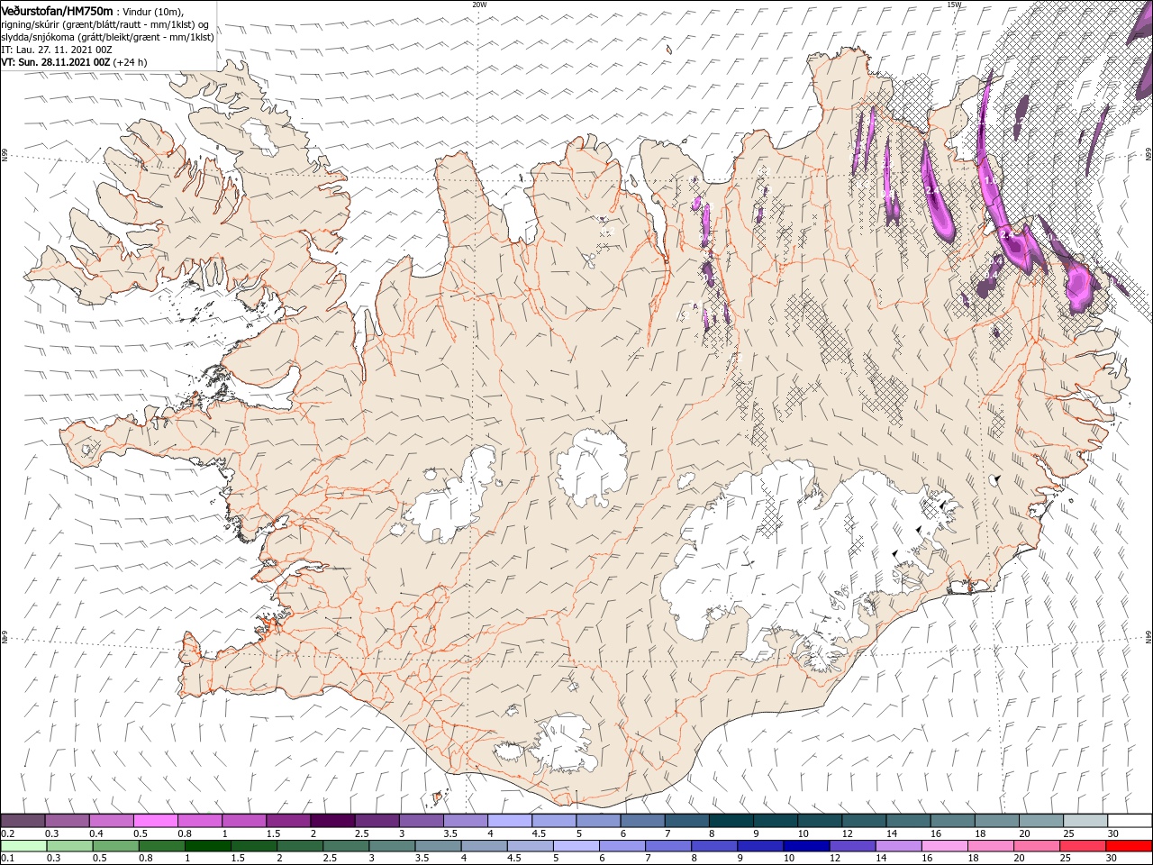
Task: Pick the 6 periwinkle swatch in lower scale
Action: point(622,846)
